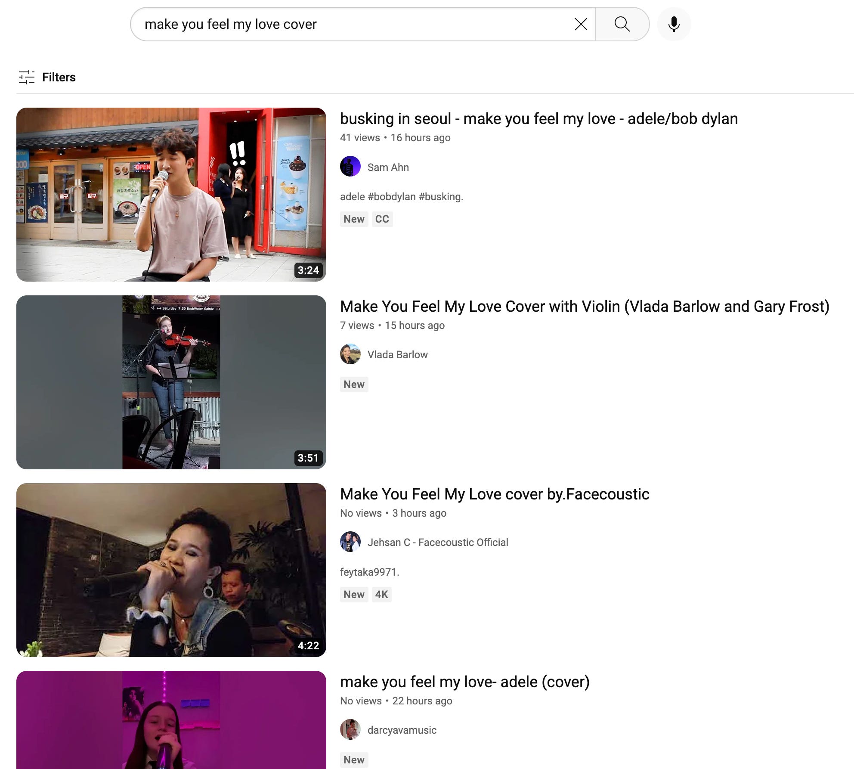Click the Filters sliders icon
The image size is (854, 769).
27,77
